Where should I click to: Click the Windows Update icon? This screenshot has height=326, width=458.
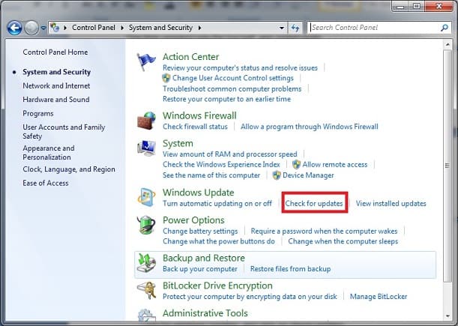[147, 197]
